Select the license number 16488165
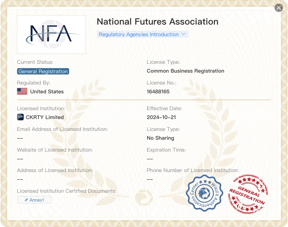 point(158,92)
